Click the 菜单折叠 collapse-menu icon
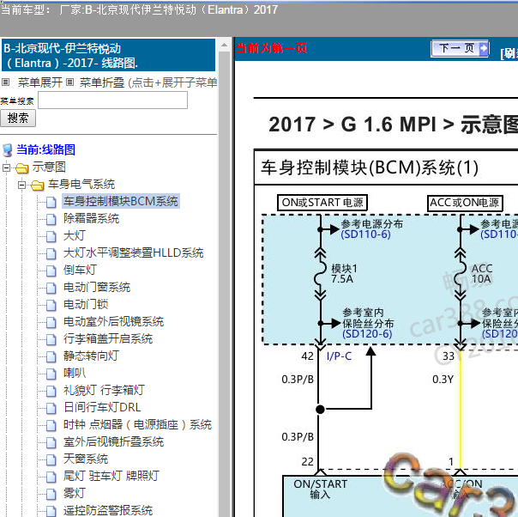 pyautogui.click(x=69, y=82)
